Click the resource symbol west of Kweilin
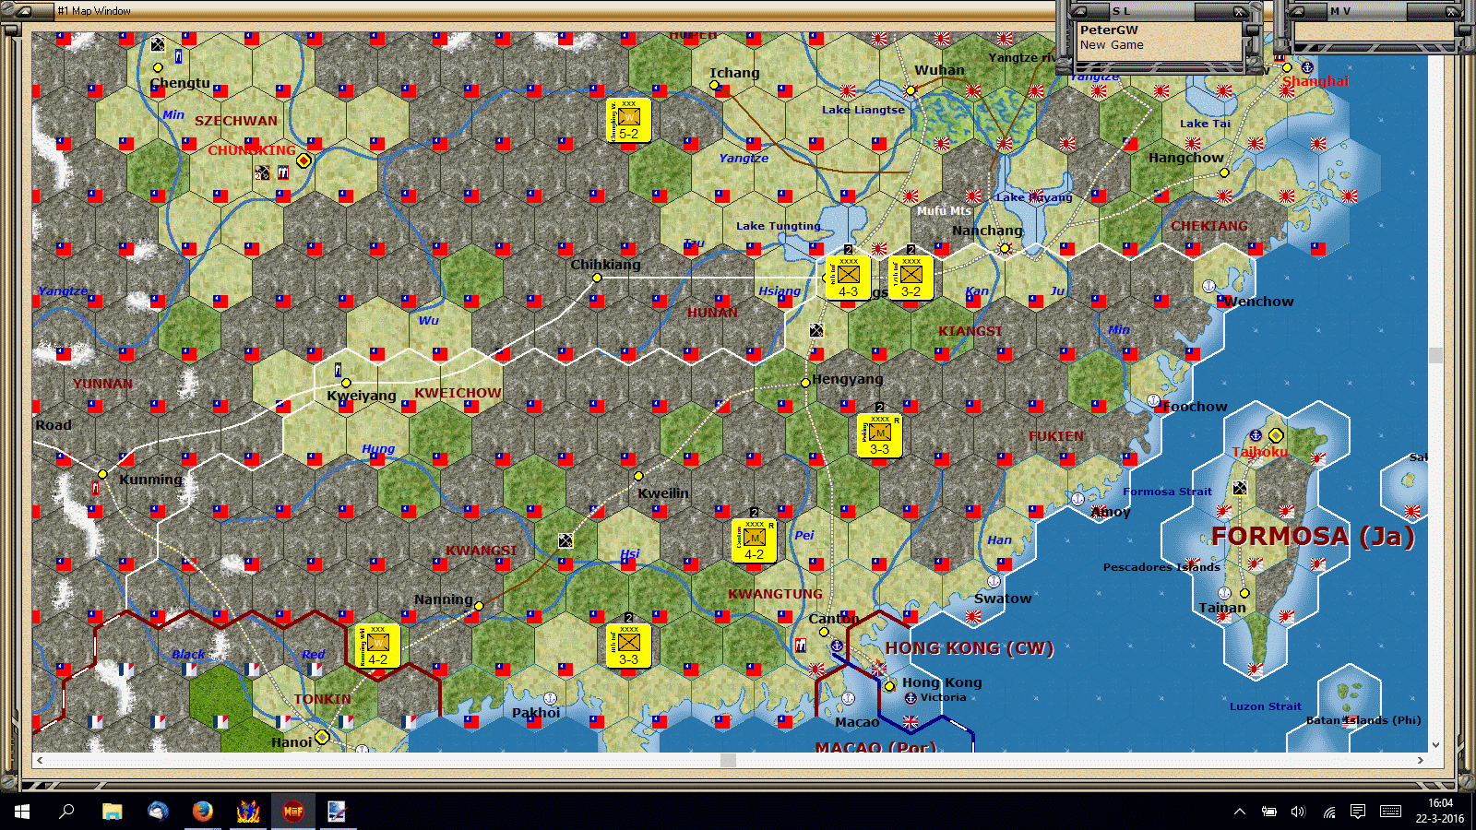Viewport: 1476px width, 830px height. tap(565, 540)
